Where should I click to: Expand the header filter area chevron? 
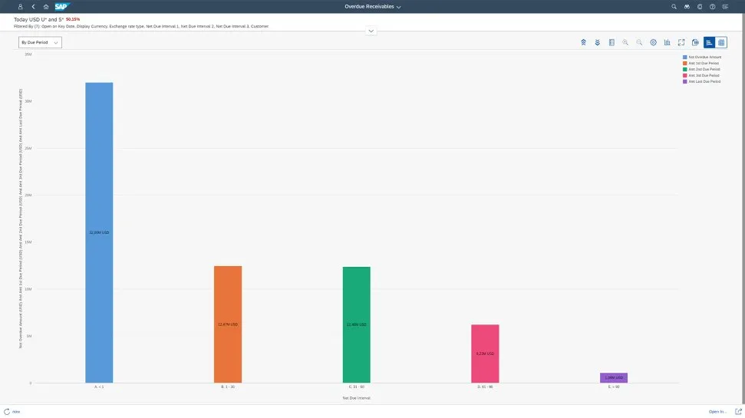coord(371,31)
